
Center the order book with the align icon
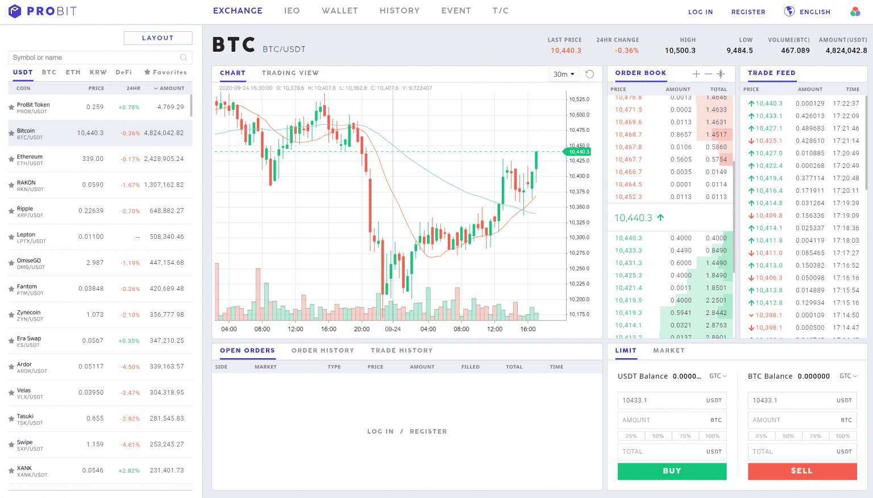tap(721, 74)
